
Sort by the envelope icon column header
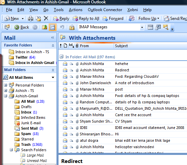click(71, 46)
